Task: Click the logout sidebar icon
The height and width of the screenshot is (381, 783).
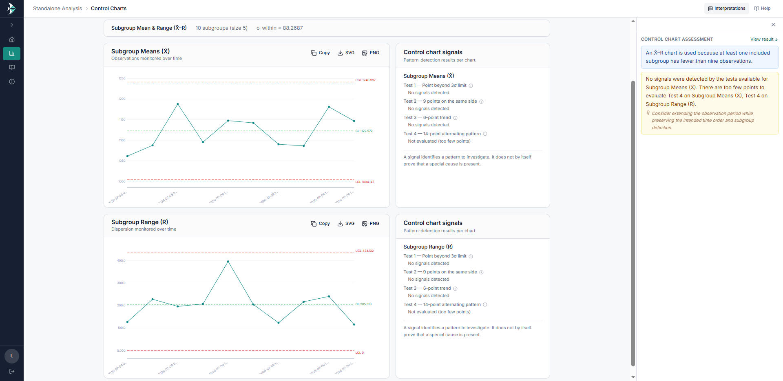Action: (x=12, y=371)
